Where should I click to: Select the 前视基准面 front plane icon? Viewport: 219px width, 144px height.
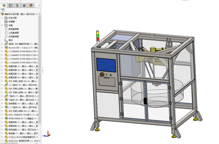pyautogui.click(x=6, y=29)
